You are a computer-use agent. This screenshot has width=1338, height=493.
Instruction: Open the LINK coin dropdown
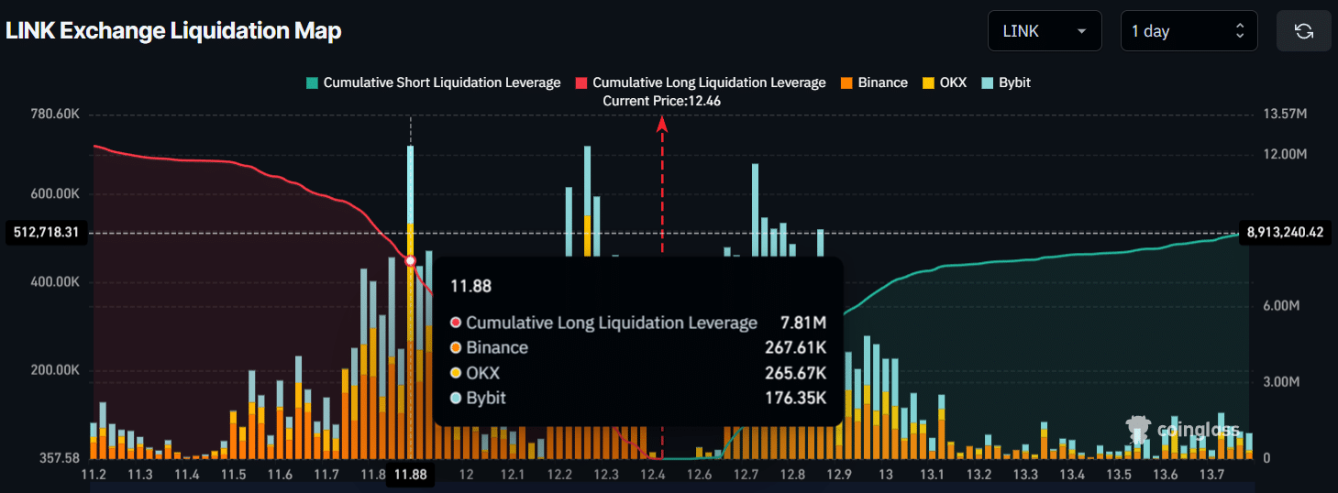(x=1044, y=31)
